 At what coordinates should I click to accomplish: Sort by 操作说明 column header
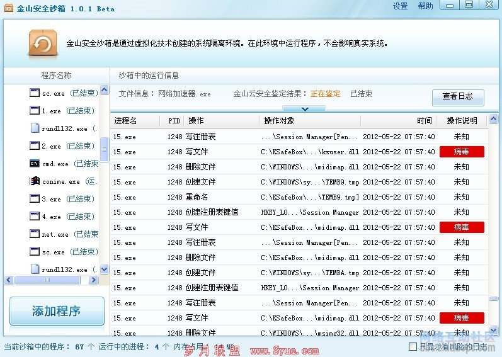(462, 121)
